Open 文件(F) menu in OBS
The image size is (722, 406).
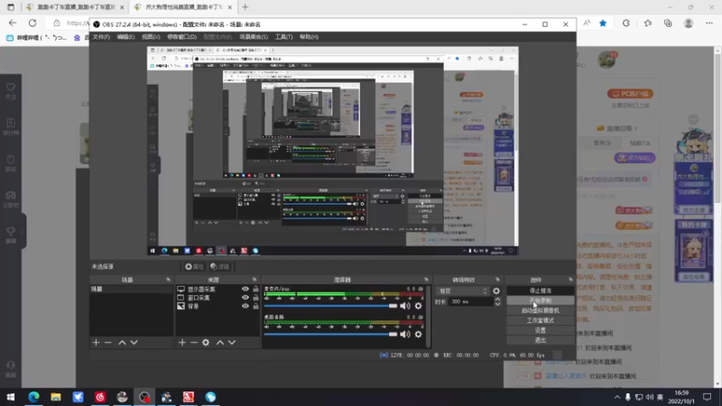pos(101,37)
